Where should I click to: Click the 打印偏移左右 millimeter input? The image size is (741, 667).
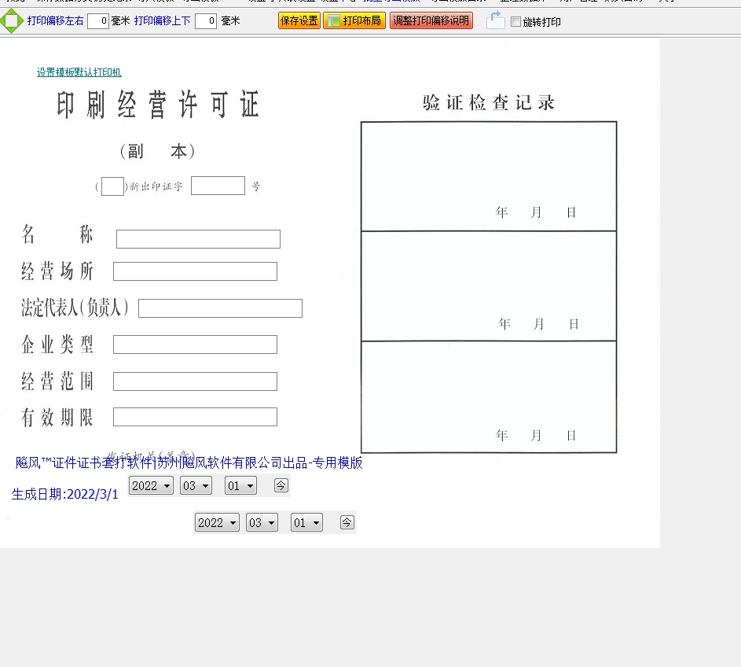click(98, 21)
